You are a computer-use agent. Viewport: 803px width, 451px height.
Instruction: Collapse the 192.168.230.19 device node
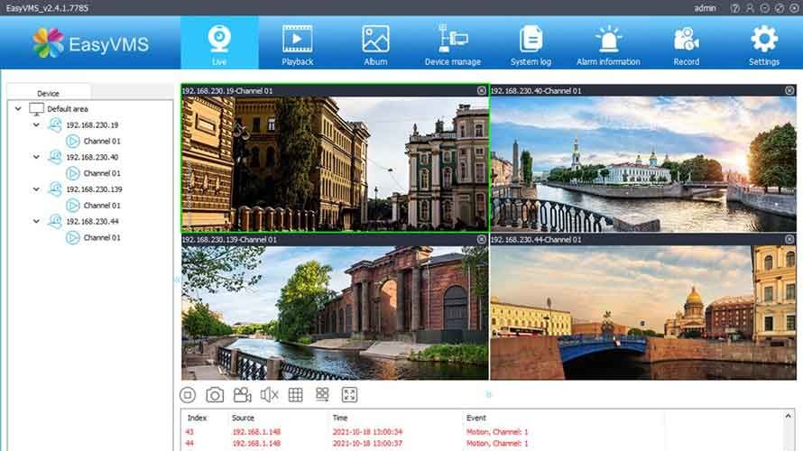36,125
